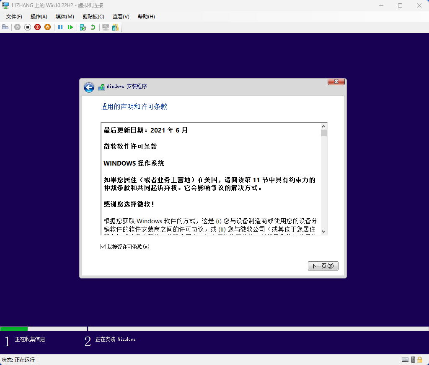Viewport: 429px width, 365px height.
Task: Open the 文件(F) menu
Action: pos(14,17)
